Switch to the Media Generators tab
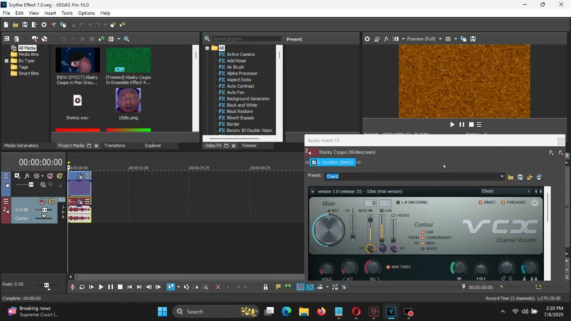The image size is (571, 321). coord(21,146)
